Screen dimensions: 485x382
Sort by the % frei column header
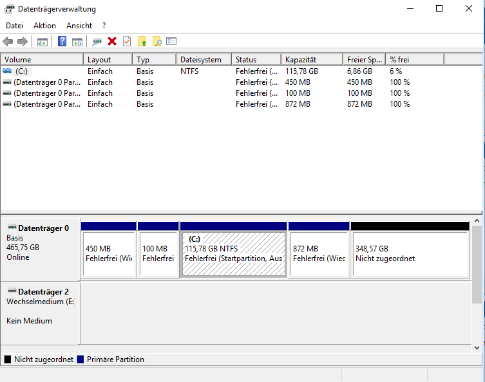[x=415, y=60]
